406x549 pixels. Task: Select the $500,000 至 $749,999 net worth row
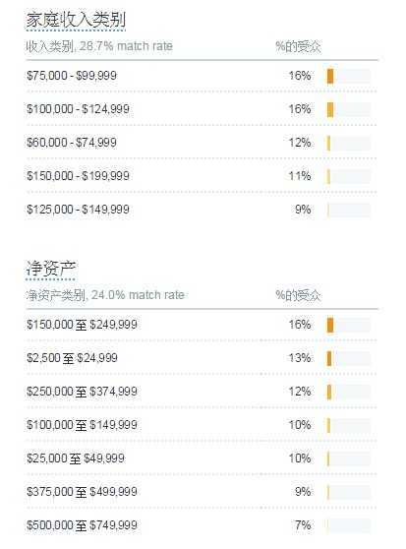pyautogui.click(x=203, y=525)
